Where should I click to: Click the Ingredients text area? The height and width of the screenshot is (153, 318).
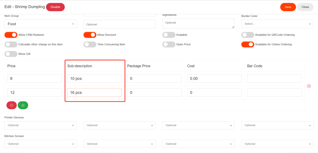(198, 23)
